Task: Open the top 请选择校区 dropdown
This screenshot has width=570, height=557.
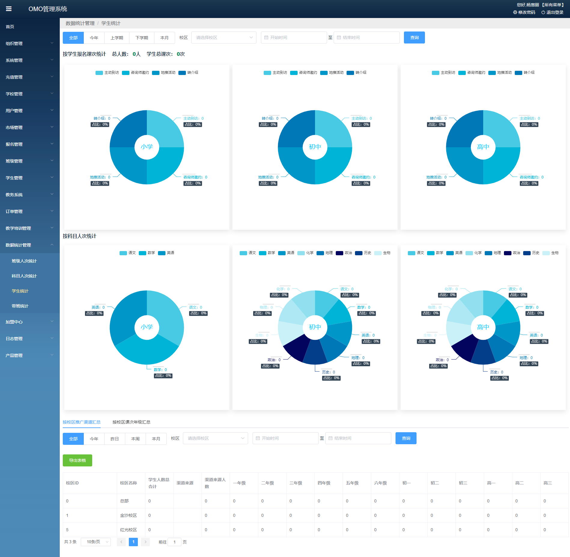Action: [x=224, y=37]
